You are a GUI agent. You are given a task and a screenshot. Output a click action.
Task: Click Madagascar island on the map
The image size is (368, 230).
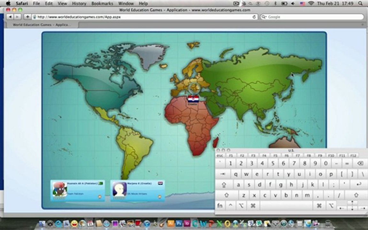(216, 142)
